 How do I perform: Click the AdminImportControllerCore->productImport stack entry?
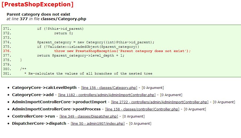point(59,102)
